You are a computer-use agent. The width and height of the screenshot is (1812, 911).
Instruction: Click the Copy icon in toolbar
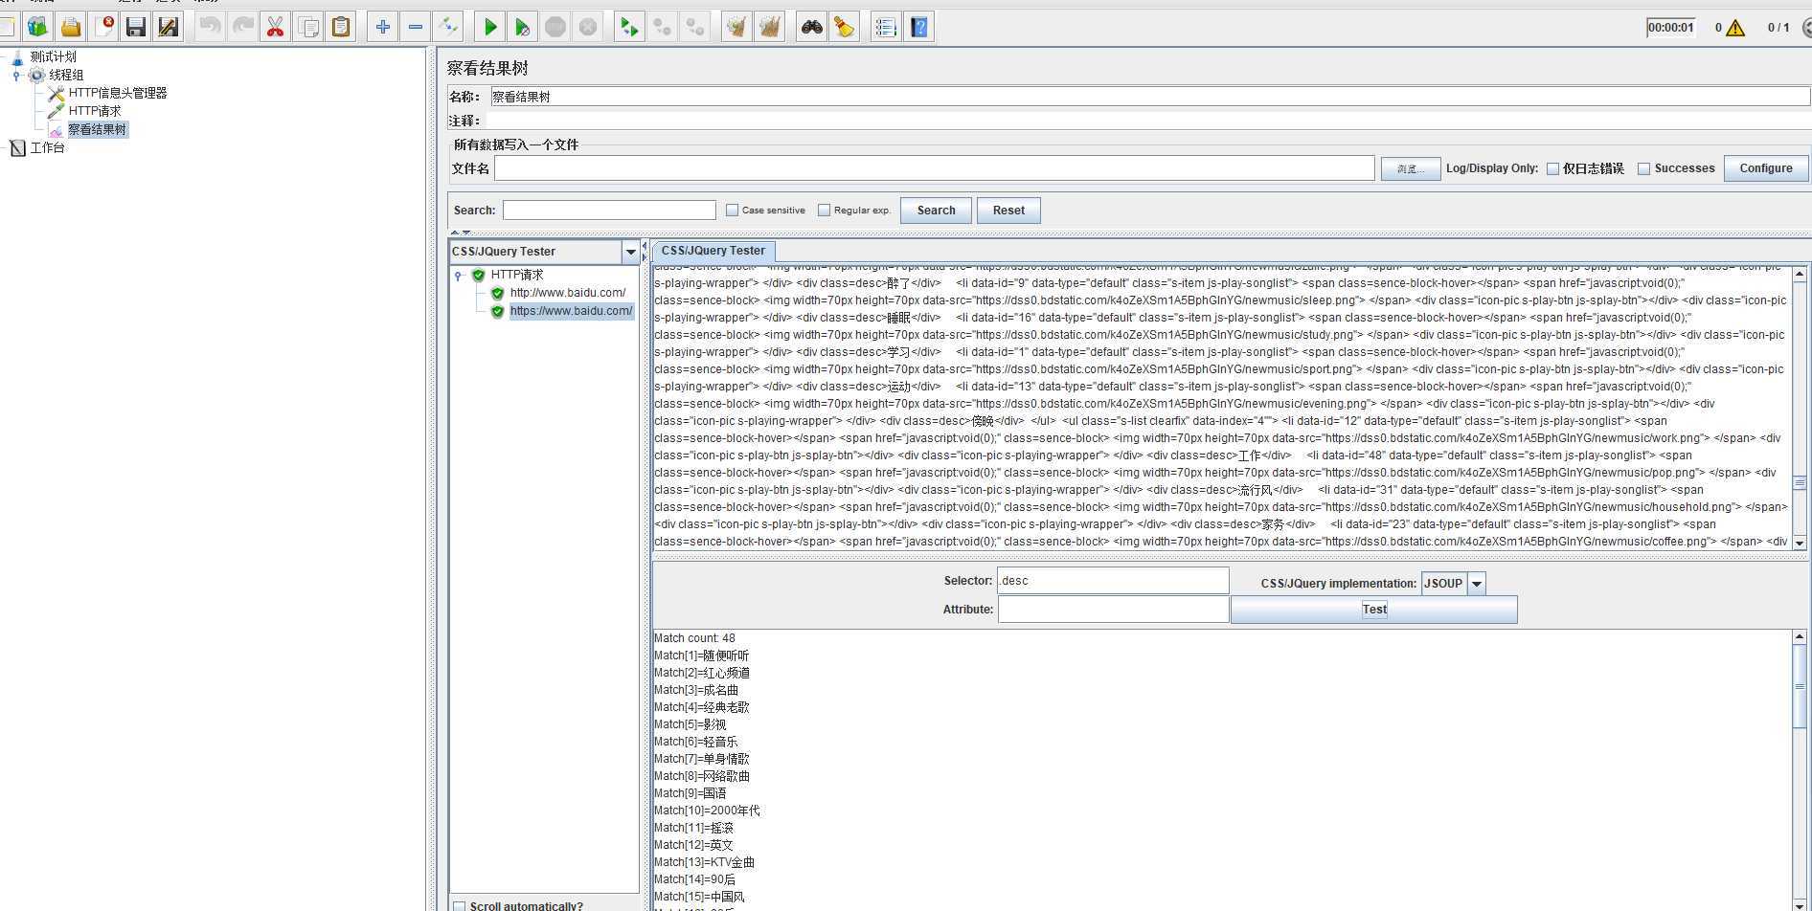tap(308, 27)
